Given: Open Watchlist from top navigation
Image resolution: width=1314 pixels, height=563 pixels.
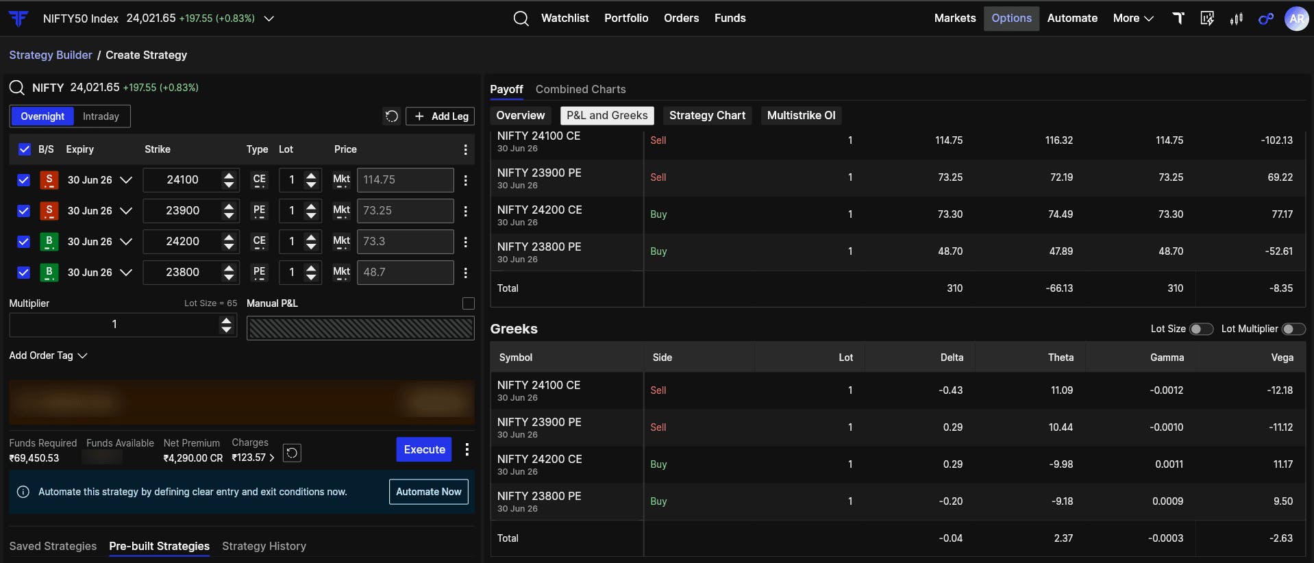Looking at the screenshot, I should click(x=565, y=18).
